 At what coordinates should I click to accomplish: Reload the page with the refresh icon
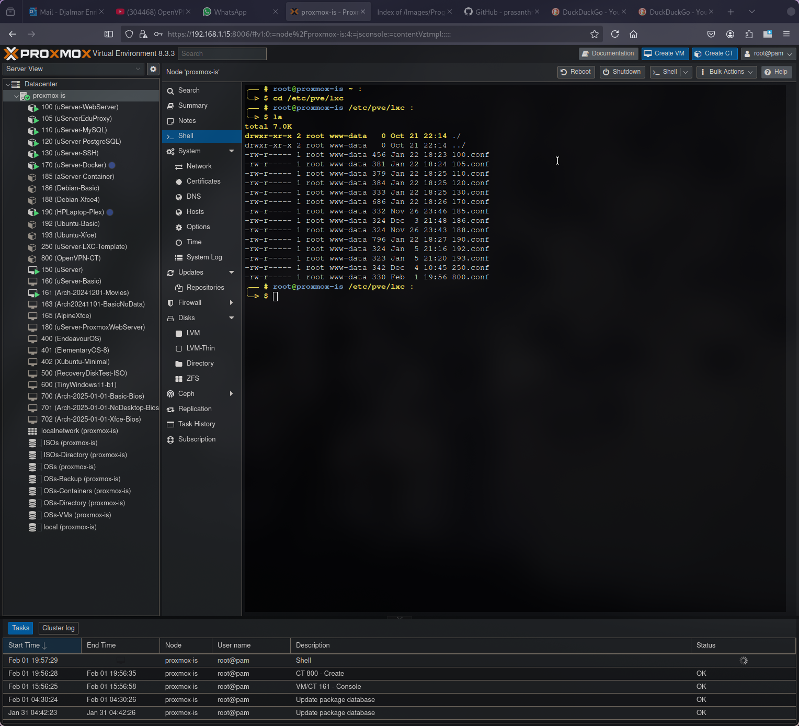[x=615, y=34]
